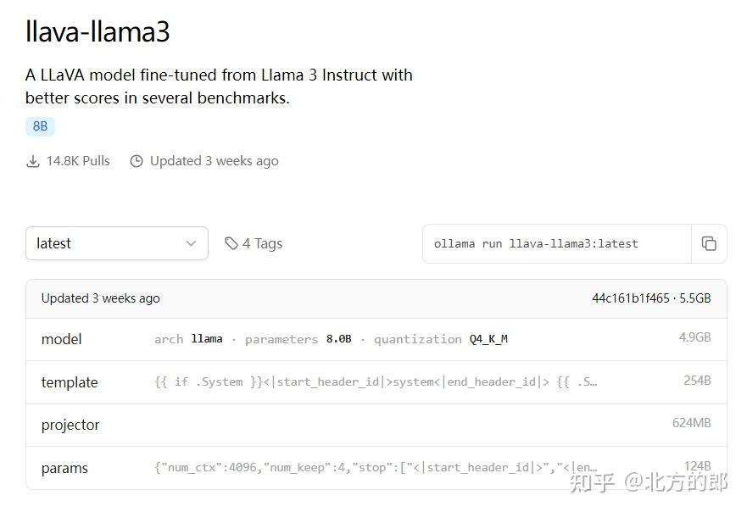Click the tag icon beside 4 Tags
The width and height of the screenshot is (747, 512).
(x=231, y=243)
